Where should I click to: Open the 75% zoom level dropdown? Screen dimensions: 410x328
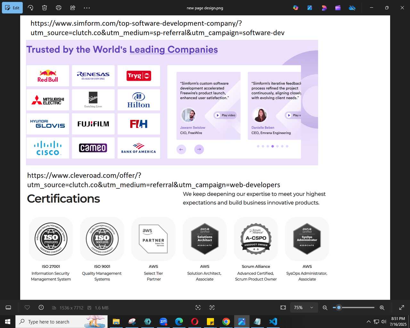click(x=304, y=307)
